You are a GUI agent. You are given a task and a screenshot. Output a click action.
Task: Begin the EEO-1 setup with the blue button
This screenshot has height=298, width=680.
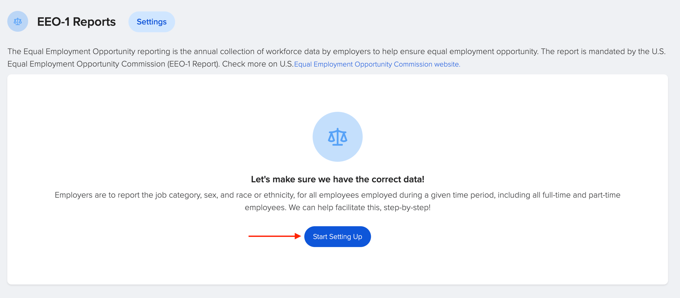337,237
